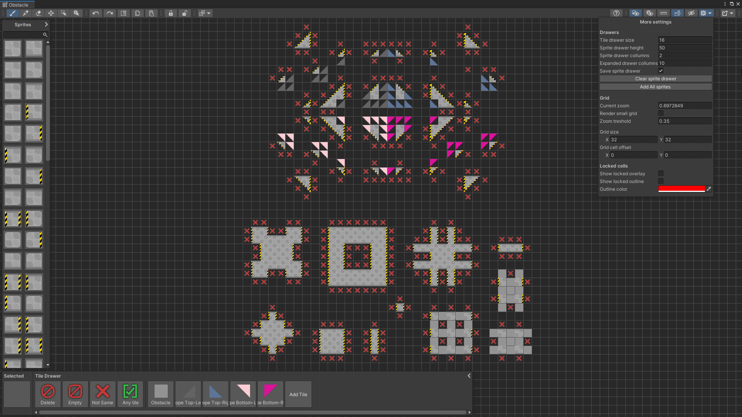
Task: Select the Not Same tile
Action: (x=102, y=394)
